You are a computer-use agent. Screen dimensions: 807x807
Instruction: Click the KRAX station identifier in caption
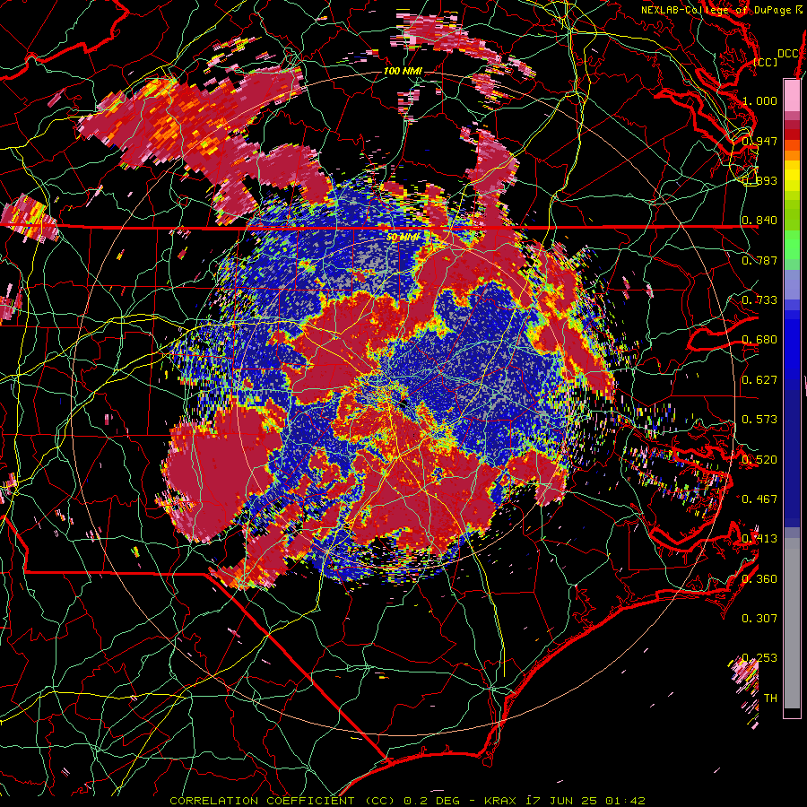point(499,801)
